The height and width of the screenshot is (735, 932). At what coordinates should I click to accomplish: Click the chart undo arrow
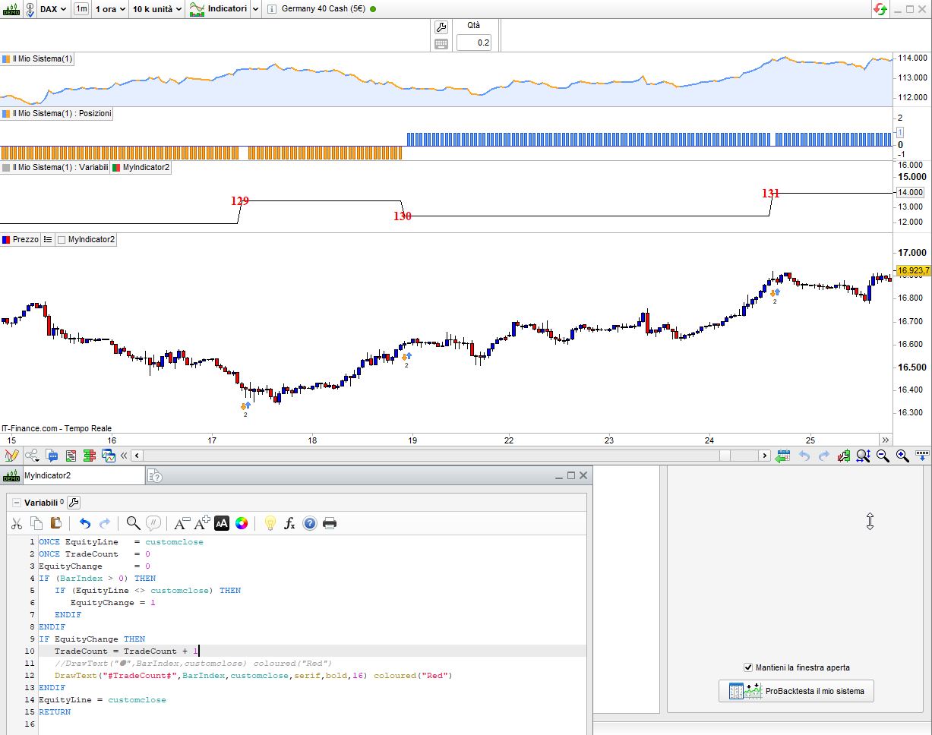804,456
